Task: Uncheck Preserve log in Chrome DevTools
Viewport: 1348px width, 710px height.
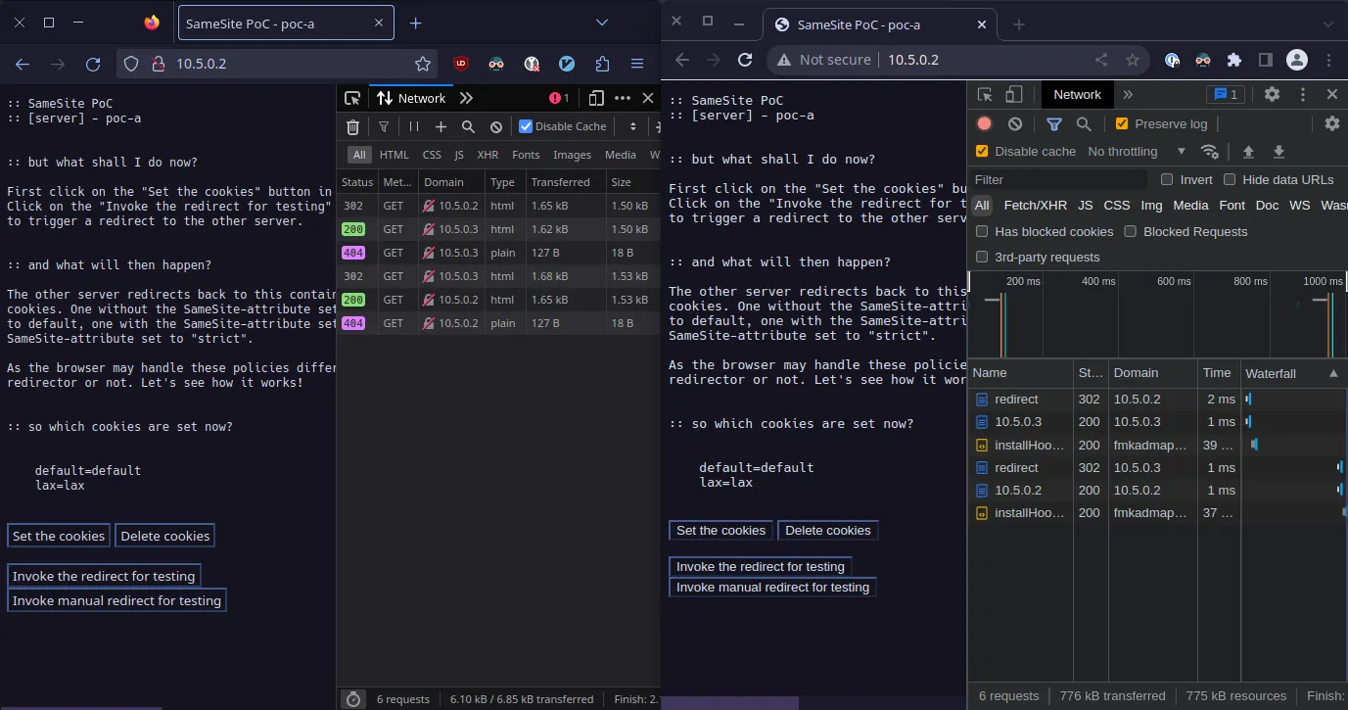Action: point(1122,123)
